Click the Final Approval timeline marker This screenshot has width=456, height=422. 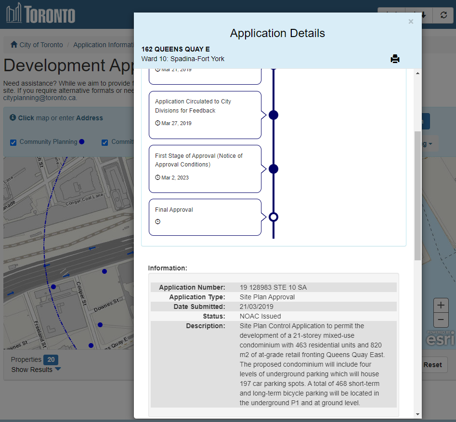pos(274,217)
